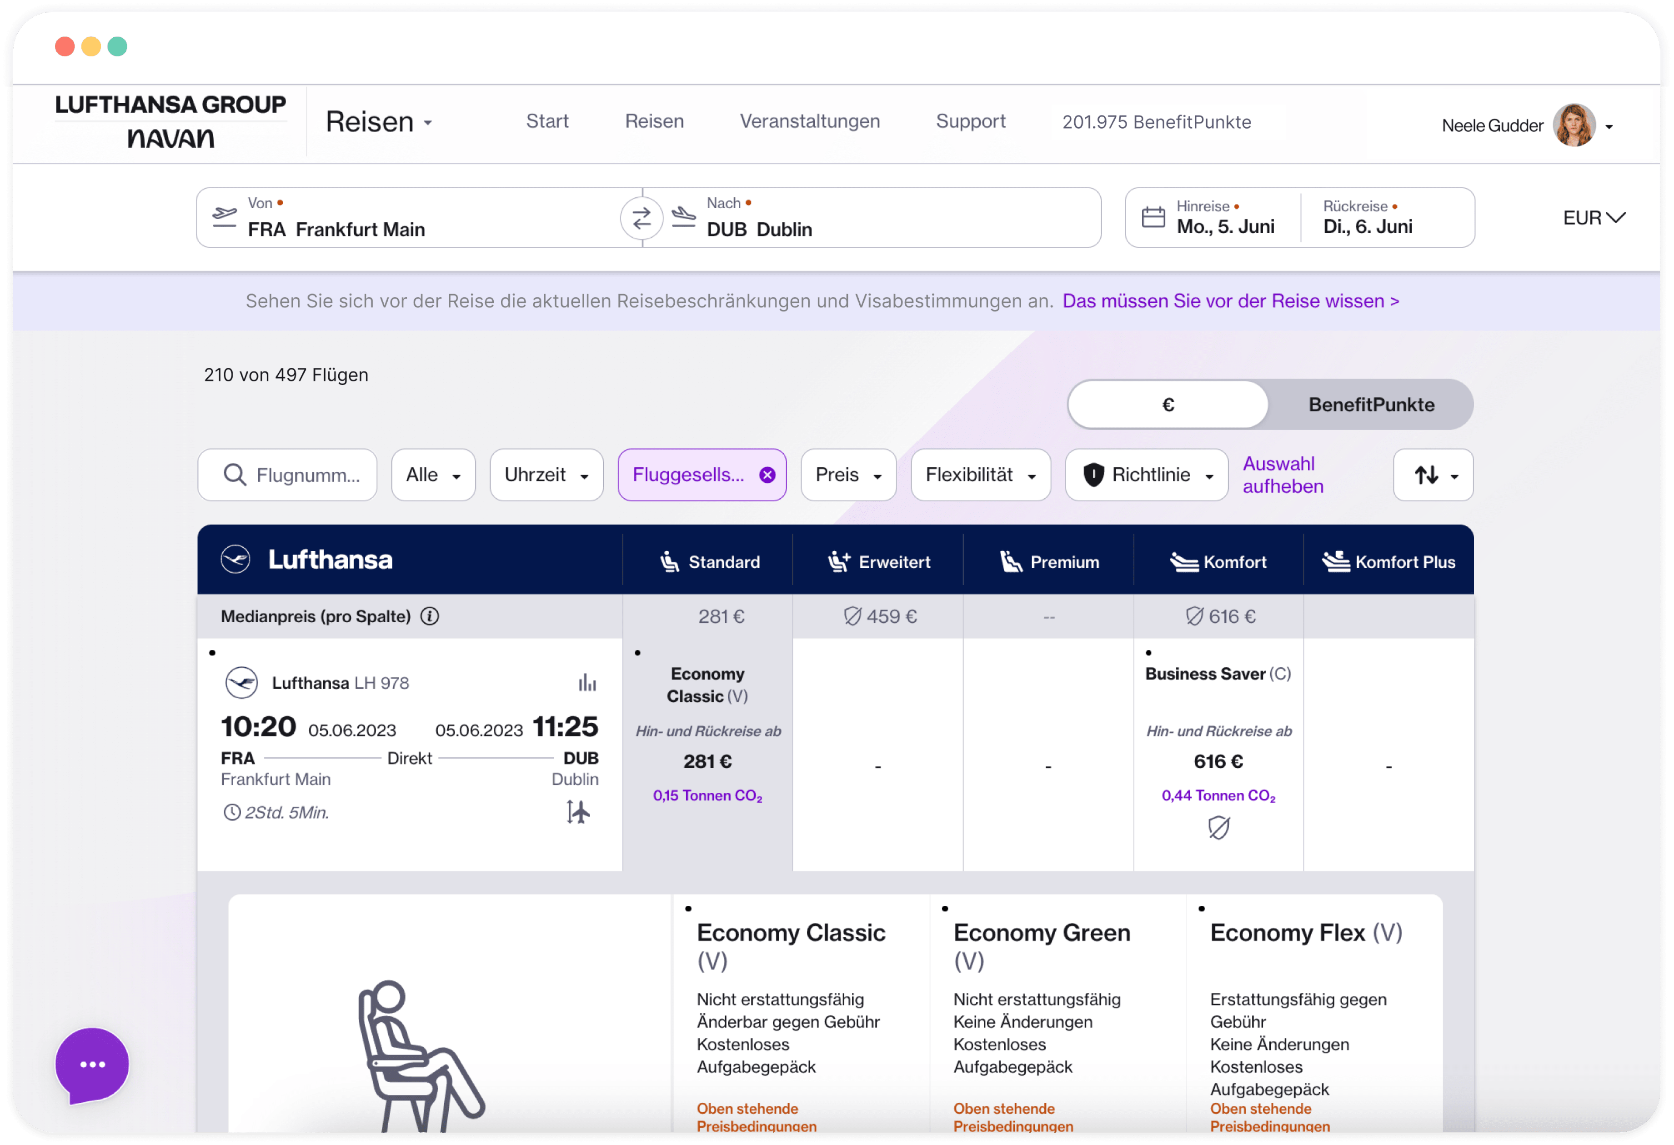Select Business Saver fare for 616 €

tap(1218, 754)
